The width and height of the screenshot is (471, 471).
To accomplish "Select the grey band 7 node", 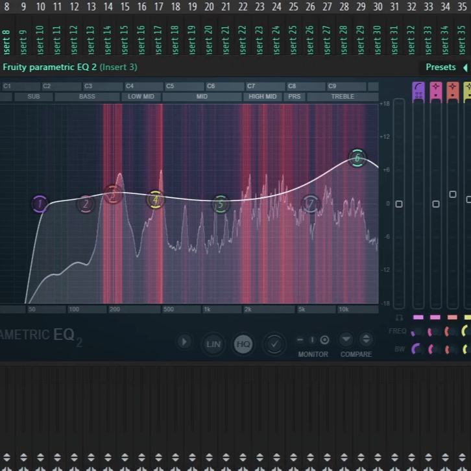I will point(311,204).
